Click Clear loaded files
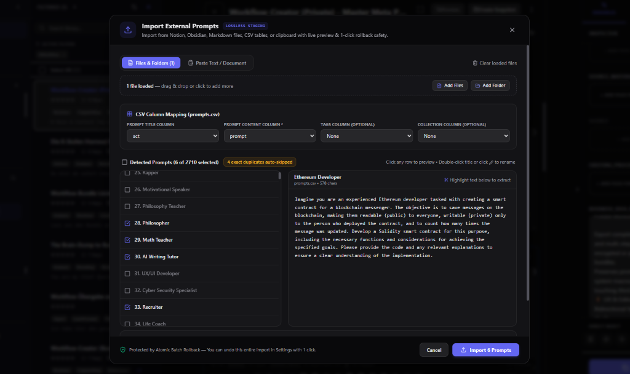 494,63
